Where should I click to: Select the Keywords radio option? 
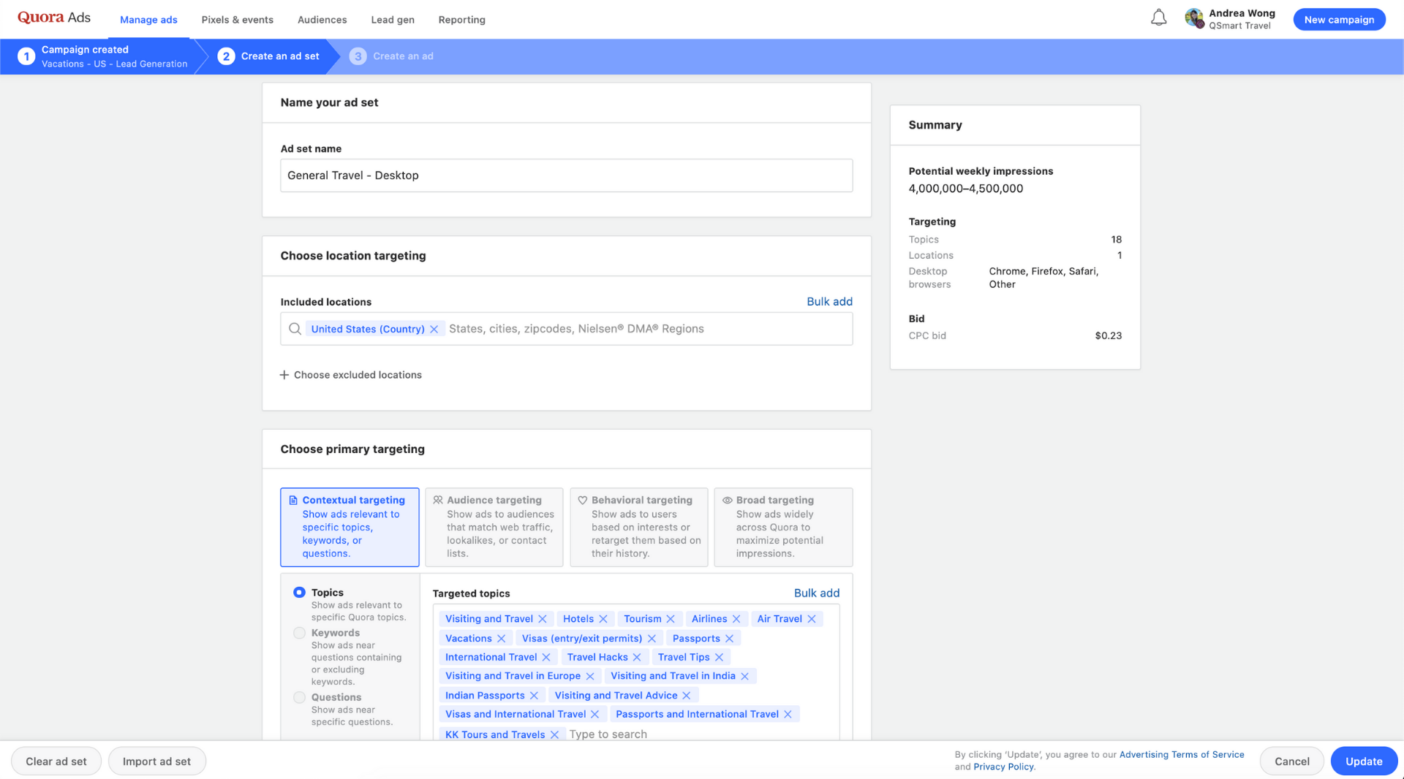click(x=299, y=634)
